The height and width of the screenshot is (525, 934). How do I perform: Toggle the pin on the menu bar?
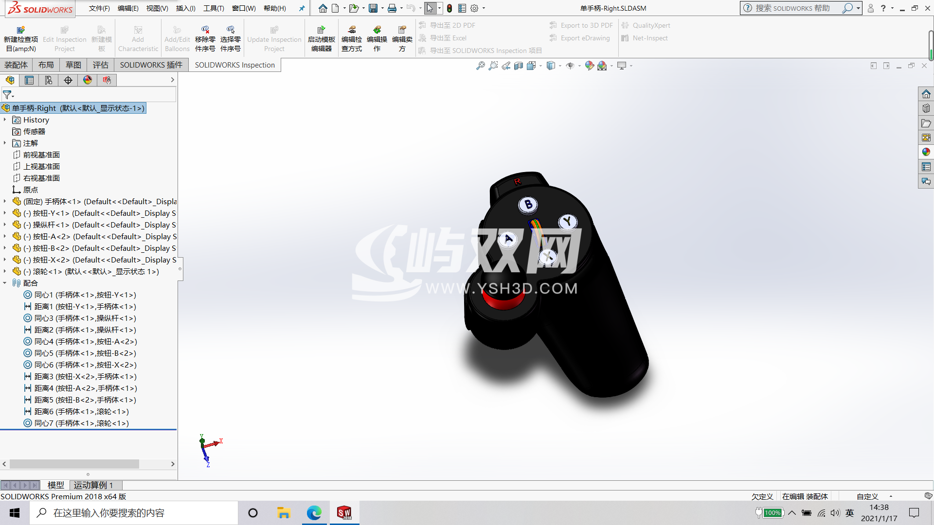click(x=302, y=8)
